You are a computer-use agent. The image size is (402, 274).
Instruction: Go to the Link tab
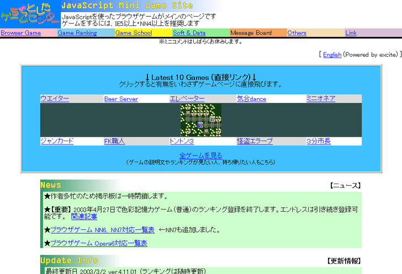(351, 33)
